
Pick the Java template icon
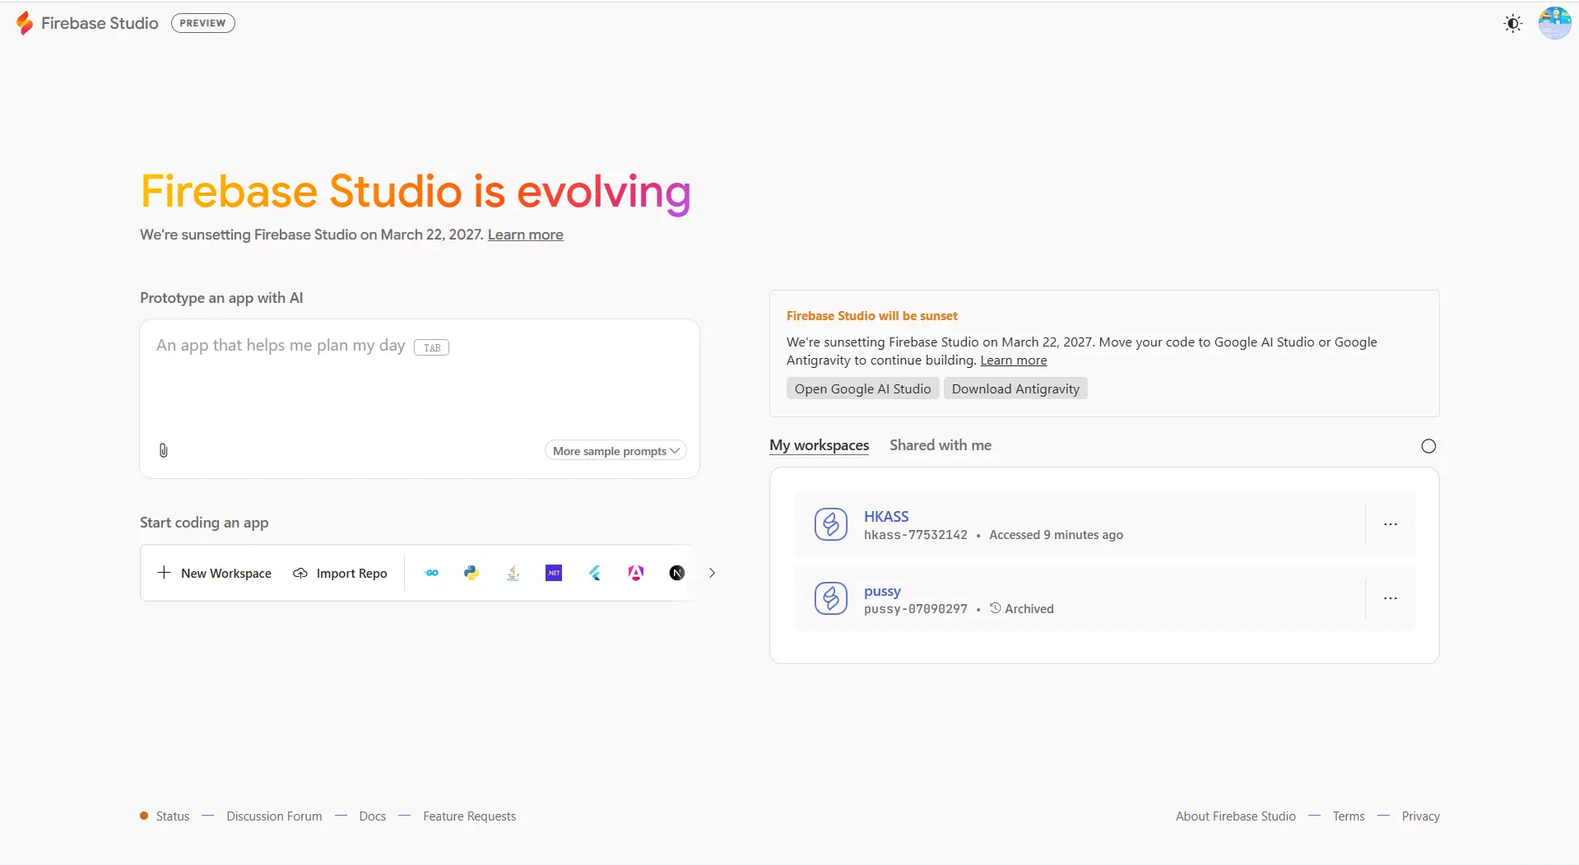pyautogui.click(x=513, y=573)
